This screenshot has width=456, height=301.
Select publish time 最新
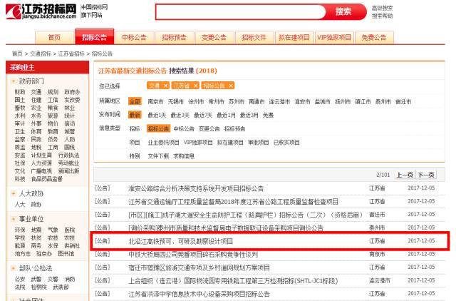pyautogui.click(x=135, y=115)
